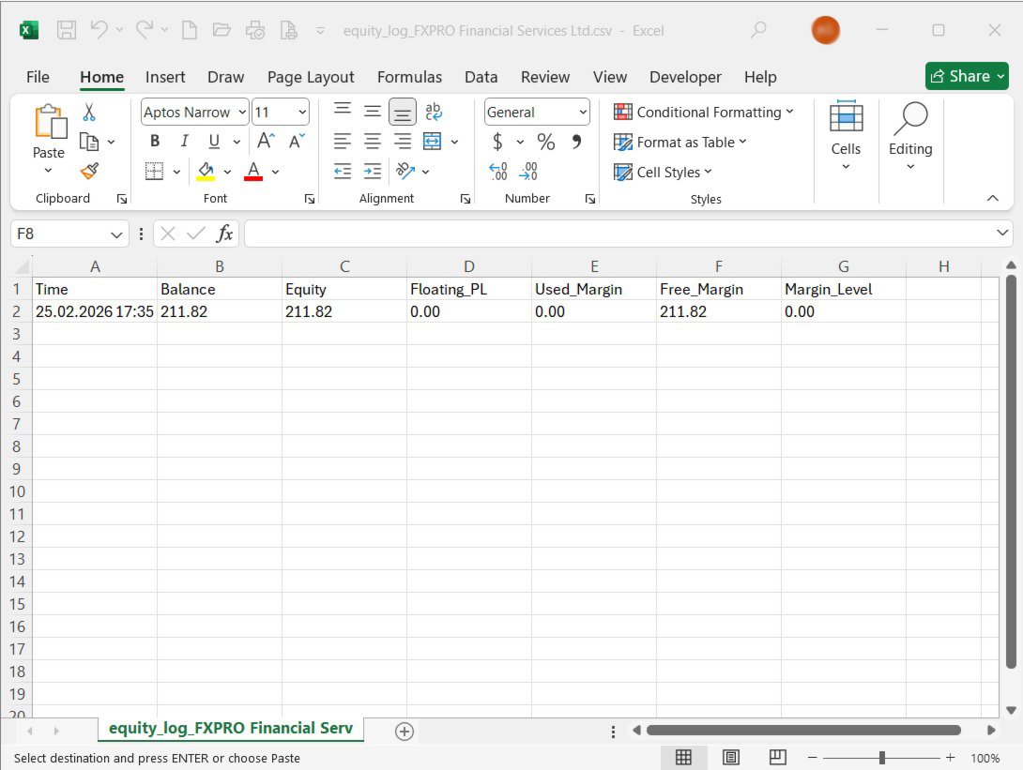
Task: Collapse the ribbon with the chevron
Action: [x=992, y=198]
